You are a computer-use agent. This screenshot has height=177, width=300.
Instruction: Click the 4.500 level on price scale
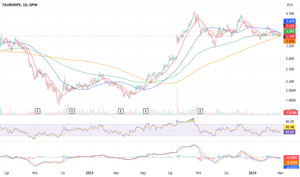[290, 14]
